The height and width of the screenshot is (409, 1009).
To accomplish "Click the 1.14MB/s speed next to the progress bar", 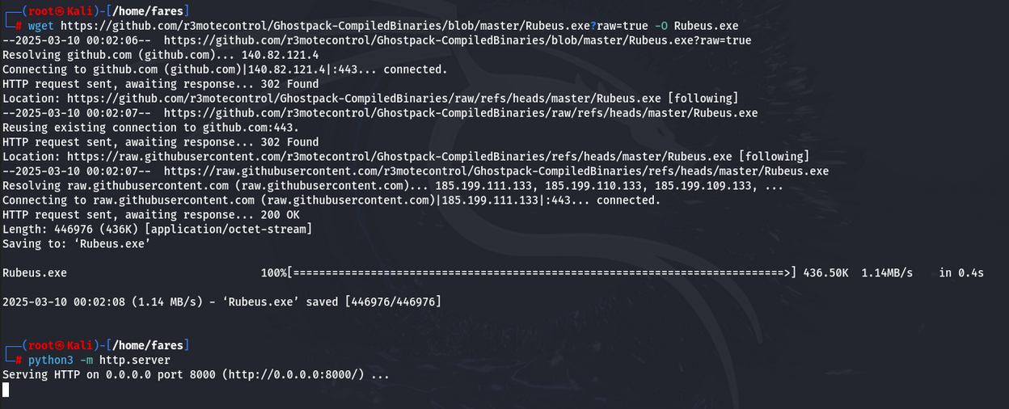I will (887, 273).
